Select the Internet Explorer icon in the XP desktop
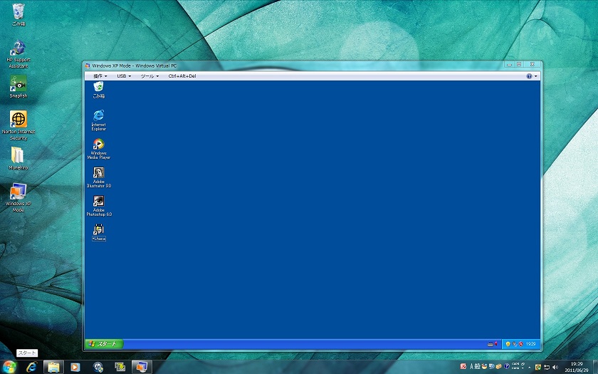The image size is (598, 374). point(99,120)
